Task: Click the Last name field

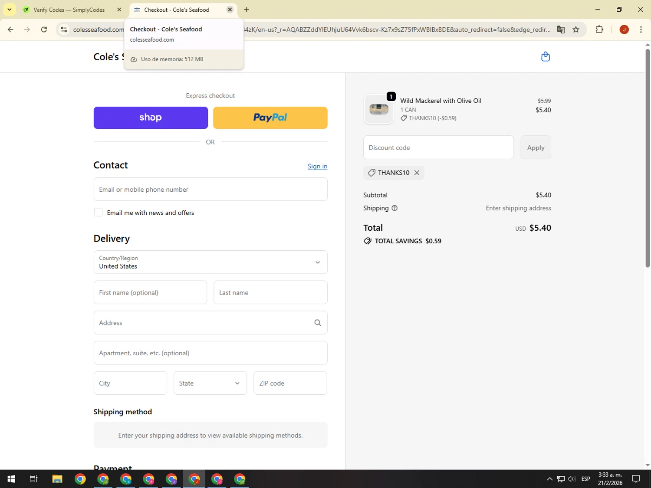Action: [x=270, y=292]
